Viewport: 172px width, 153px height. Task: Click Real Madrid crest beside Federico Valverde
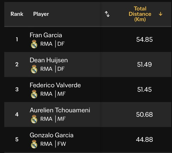[x=34, y=94]
